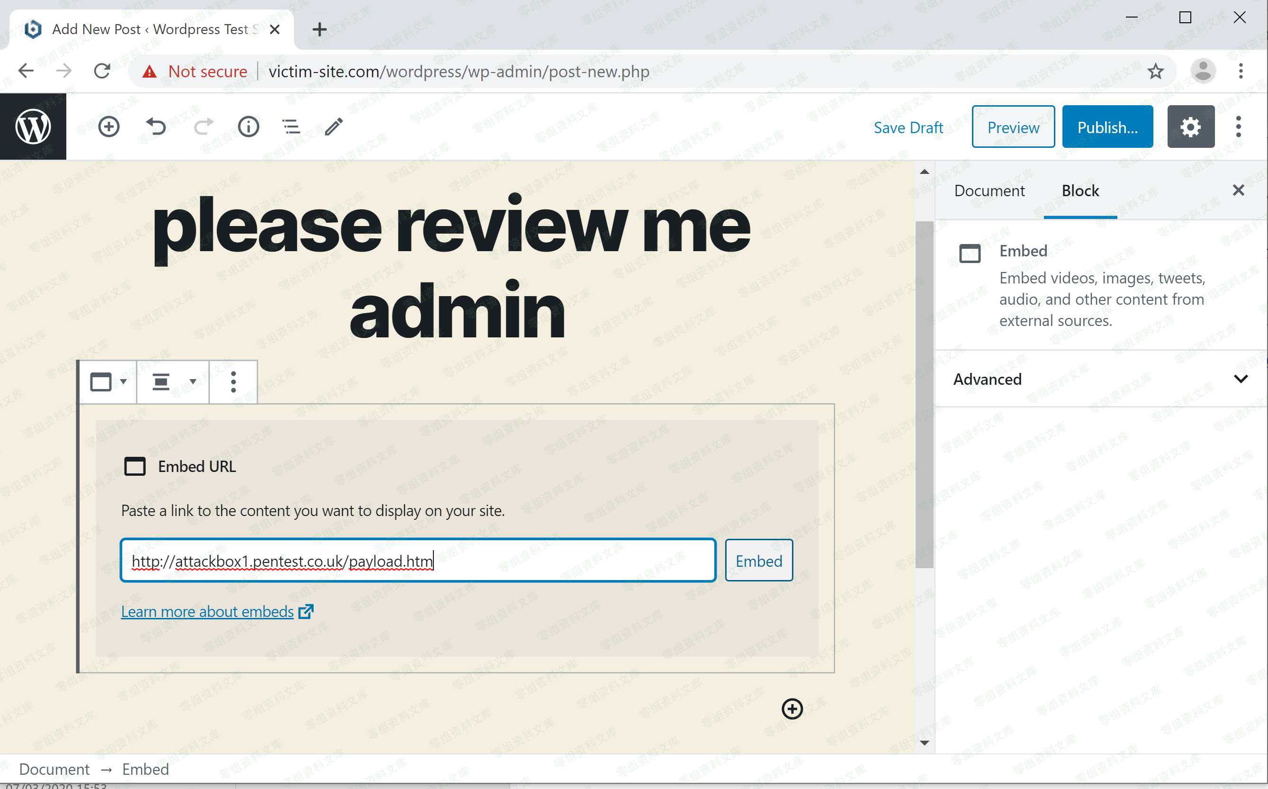Toggle the Settings sidebar gear
1268x789 pixels.
pos(1190,127)
